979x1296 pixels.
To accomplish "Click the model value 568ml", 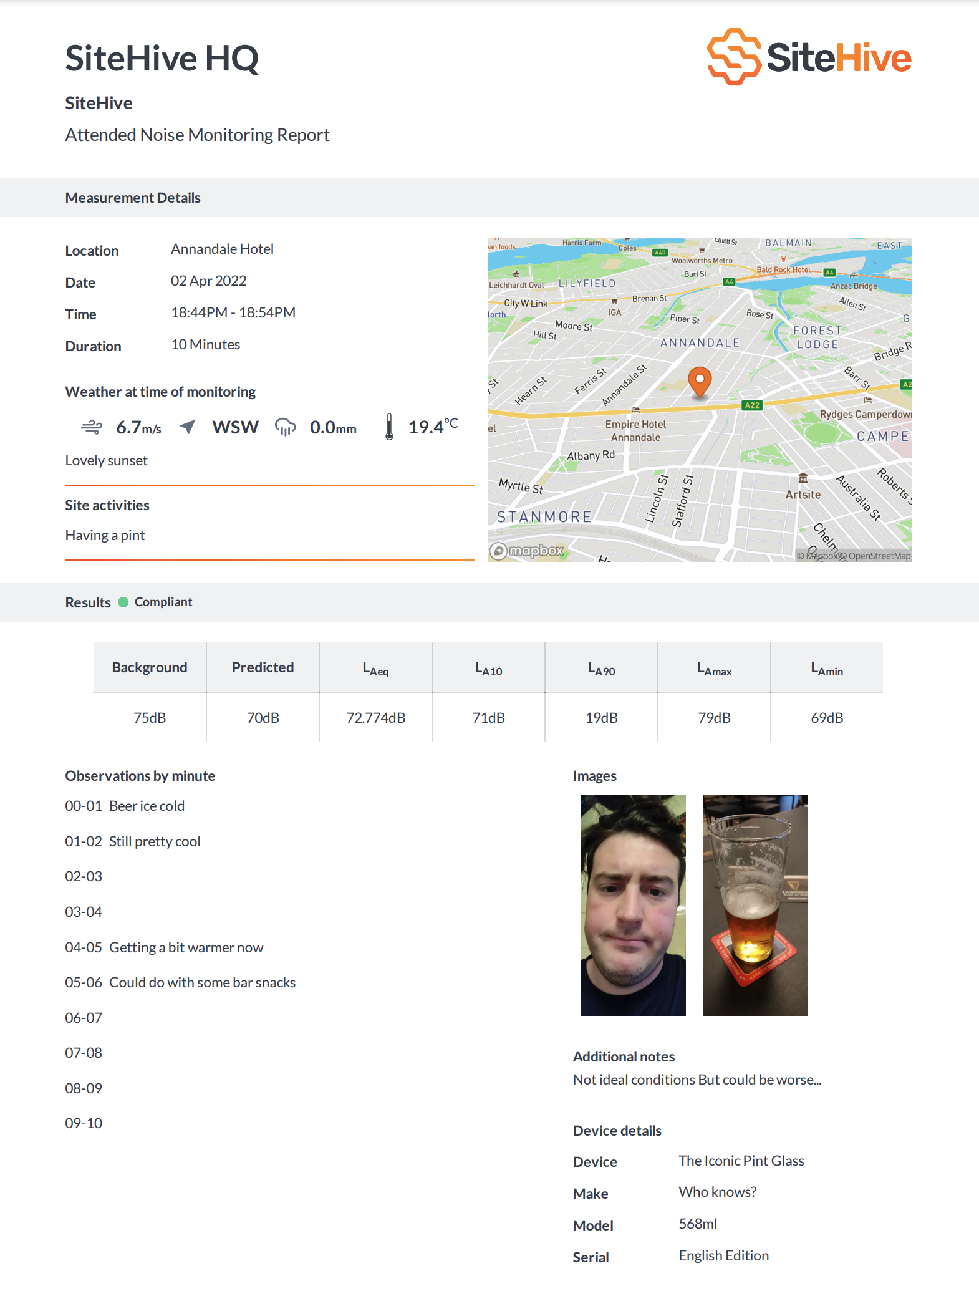I will click(698, 1224).
